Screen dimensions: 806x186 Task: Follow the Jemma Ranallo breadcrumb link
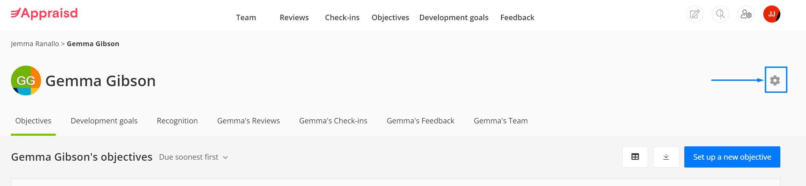click(x=35, y=44)
